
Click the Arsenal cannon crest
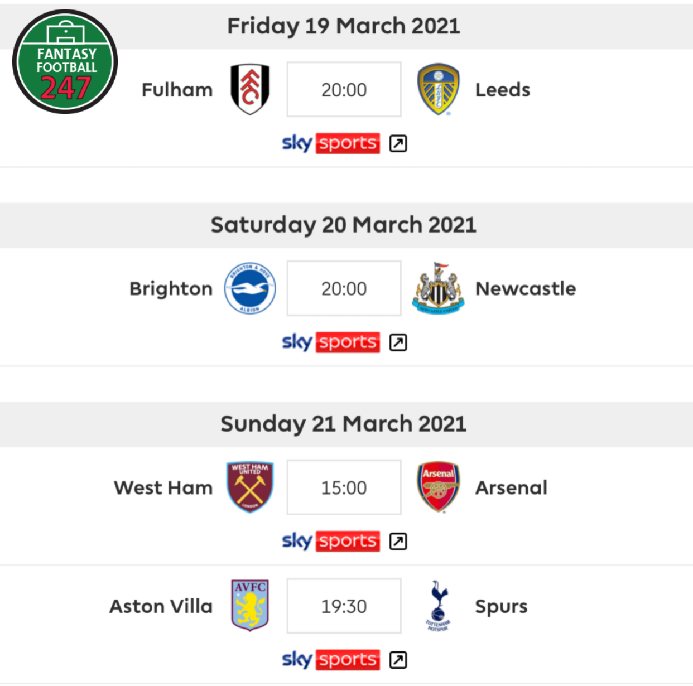439,487
